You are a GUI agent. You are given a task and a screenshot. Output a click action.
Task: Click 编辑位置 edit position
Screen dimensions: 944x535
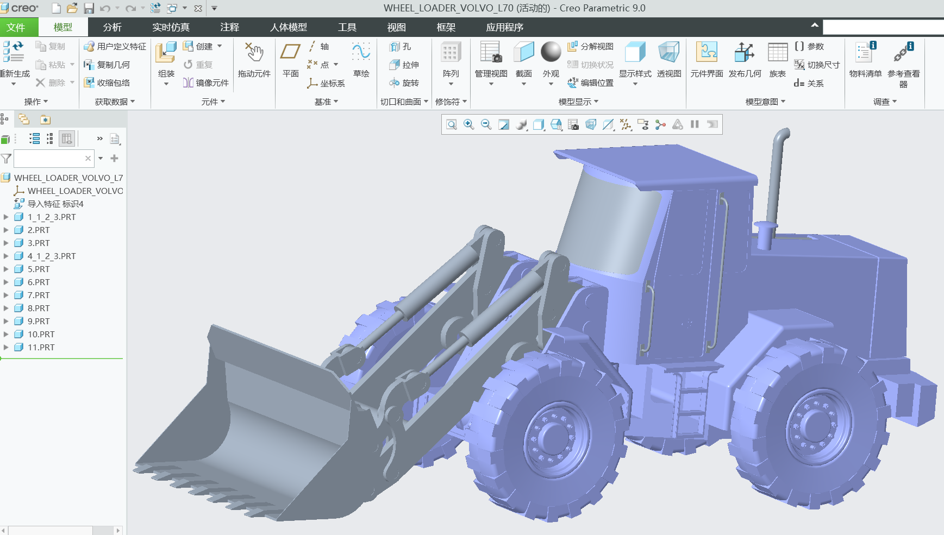[x=590, y=83]
